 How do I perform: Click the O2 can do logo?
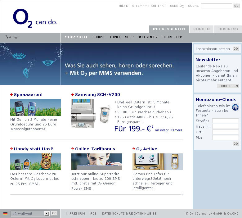pos(35,18)
